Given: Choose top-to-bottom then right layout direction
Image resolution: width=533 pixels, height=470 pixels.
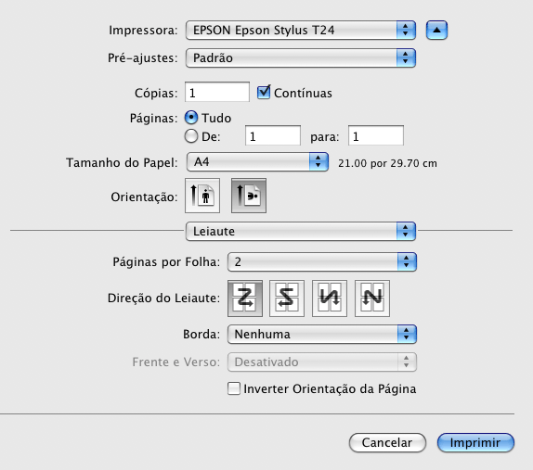Looking at the screenshot, I should [330, 299].
